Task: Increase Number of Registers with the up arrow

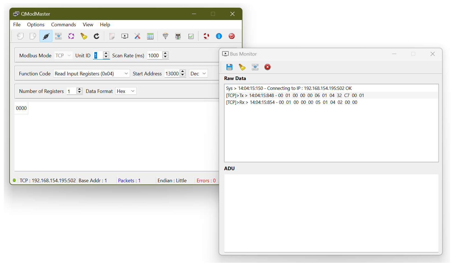Action: click(80, 89)
